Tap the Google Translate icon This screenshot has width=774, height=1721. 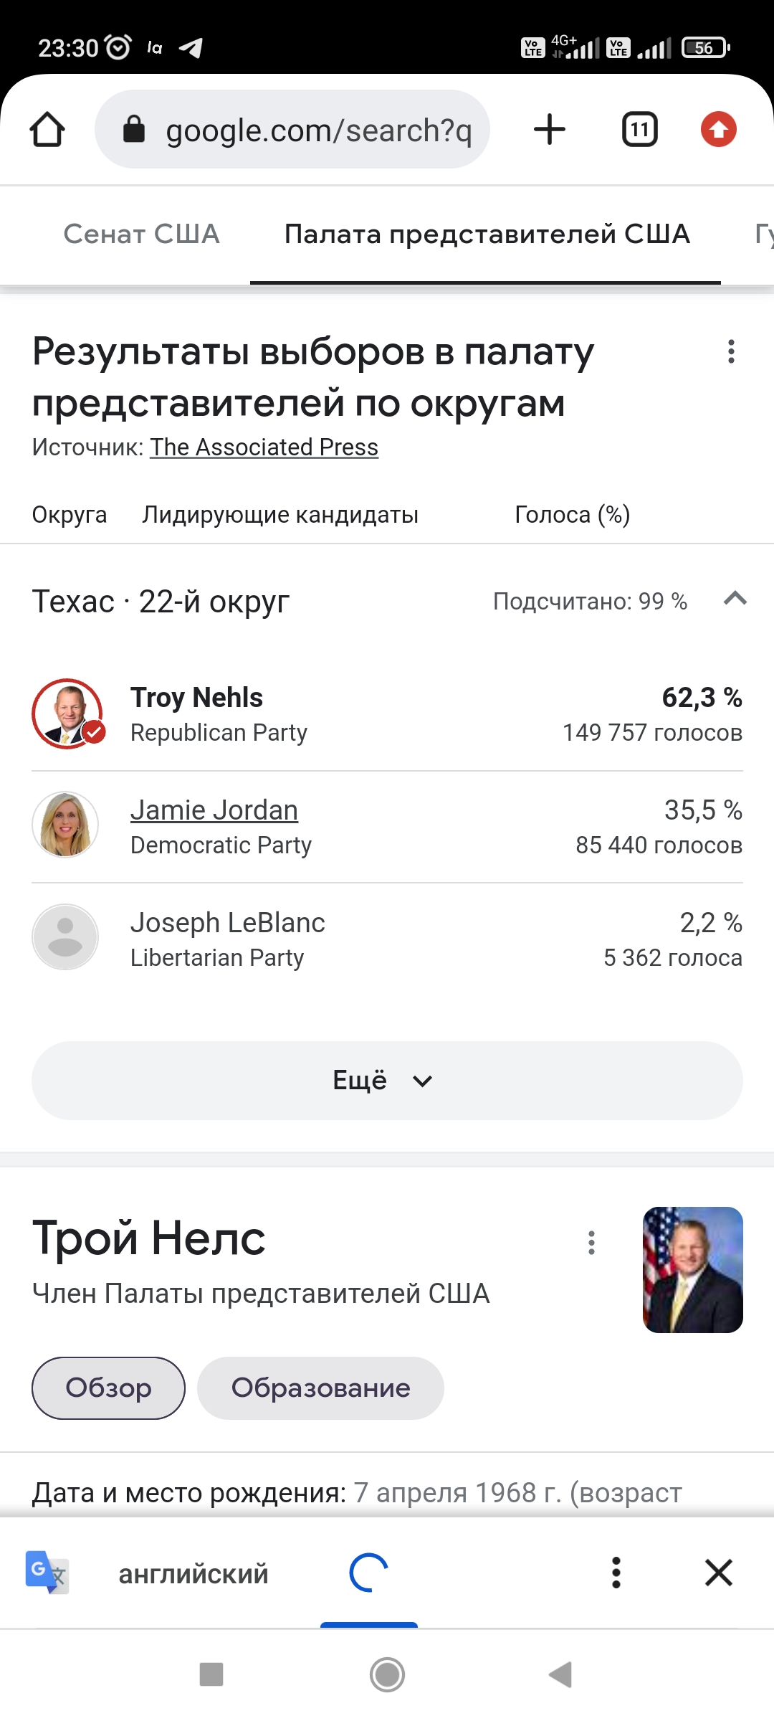pyautogui.click(x=47, y=1573)
